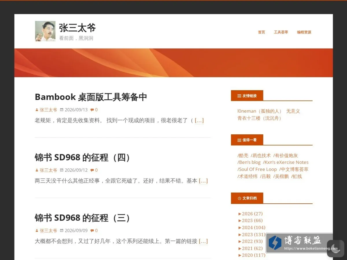This screenshot has height=260, width=347.
Task: Open the /有价值炮灰 link
Action: (285, 155)
